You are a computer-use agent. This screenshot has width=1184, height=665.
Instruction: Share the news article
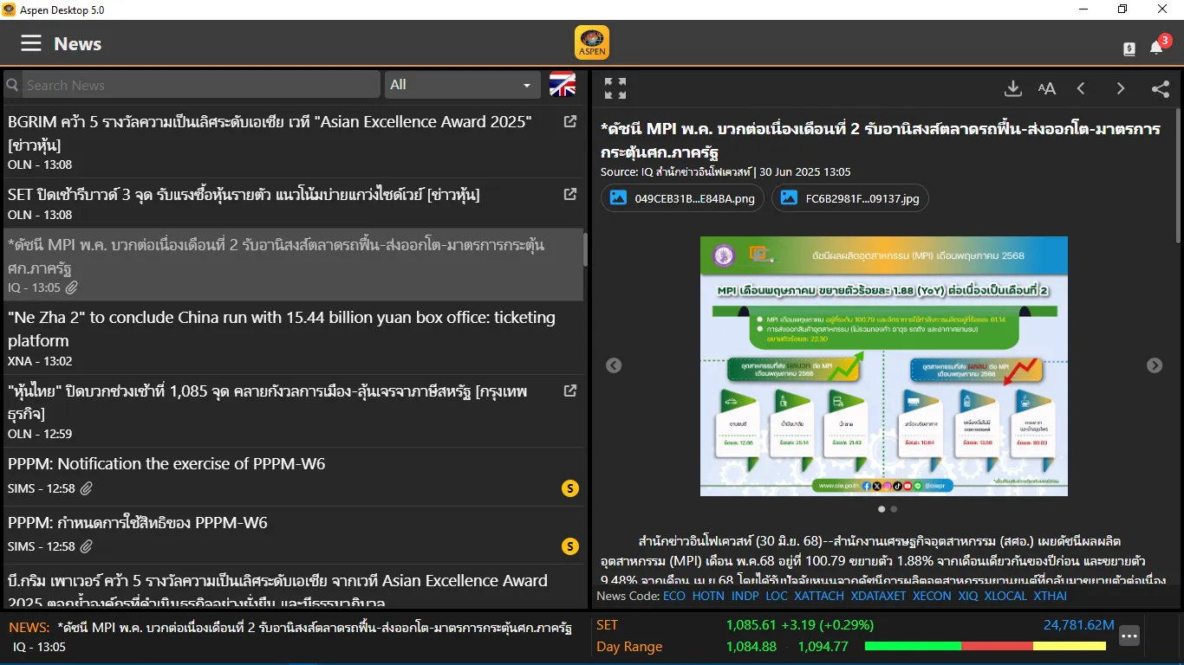(1160, 88)
